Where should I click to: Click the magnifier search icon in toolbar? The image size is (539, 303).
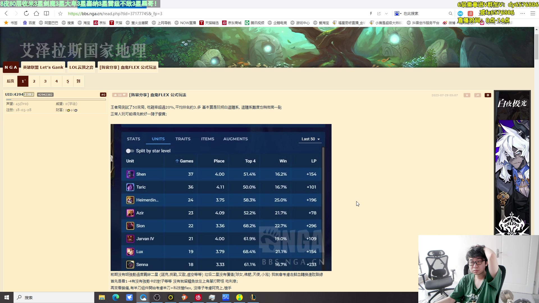(451, 13)
